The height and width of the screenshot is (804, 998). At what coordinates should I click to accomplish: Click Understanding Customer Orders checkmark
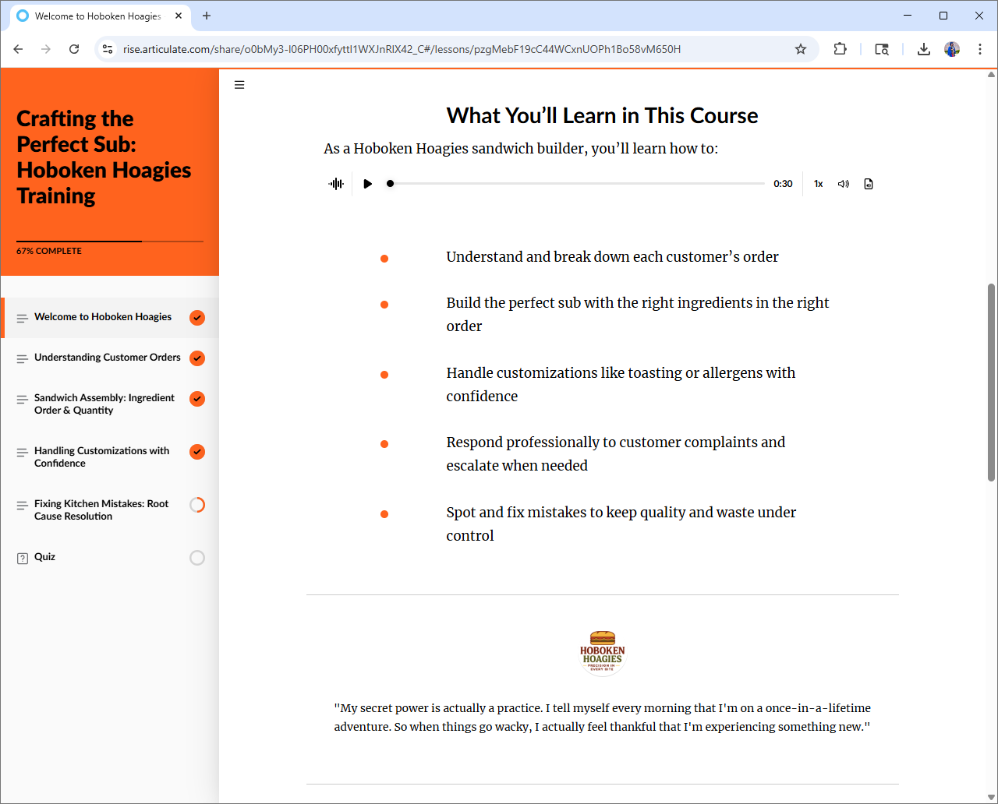[x=197, y=358]
